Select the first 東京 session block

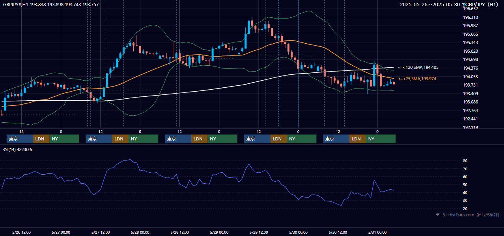tap(20, 139)
